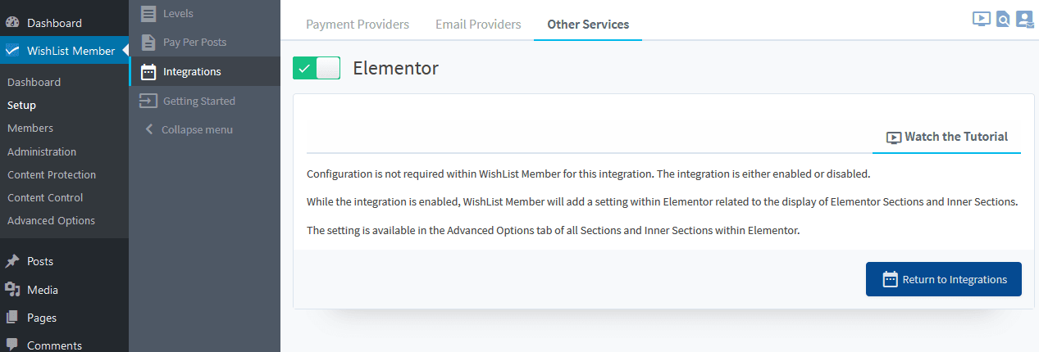The image size is (1039, 352).
Task: Toggle the Elementor integration switch off
Action: (x=317, y=69)
